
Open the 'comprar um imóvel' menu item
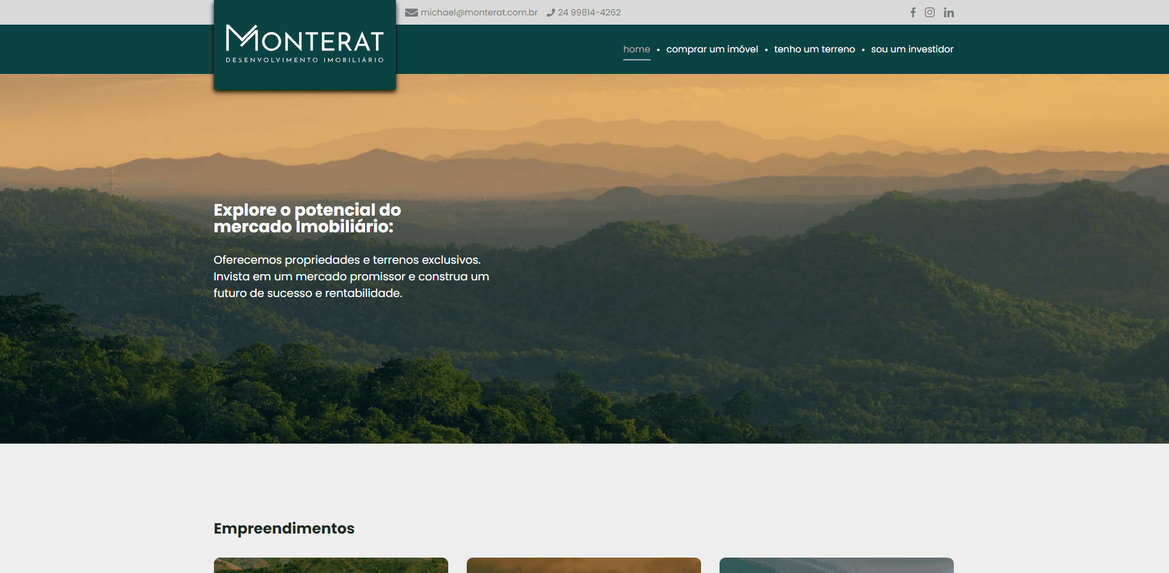pyautogui.click(x=712, y=49)
